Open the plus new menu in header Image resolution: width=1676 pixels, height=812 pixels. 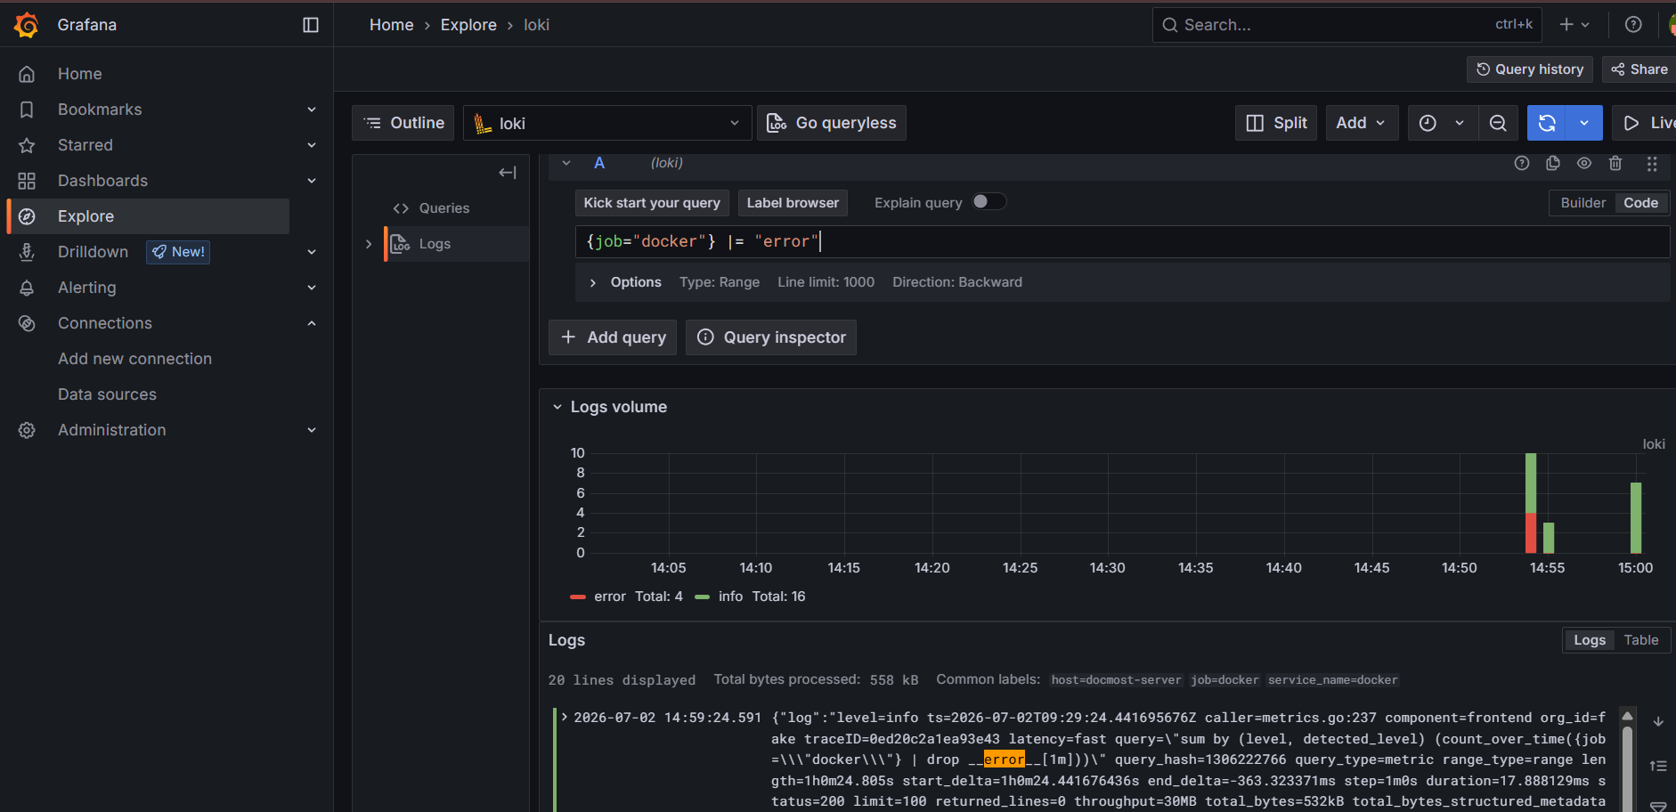1574,25
